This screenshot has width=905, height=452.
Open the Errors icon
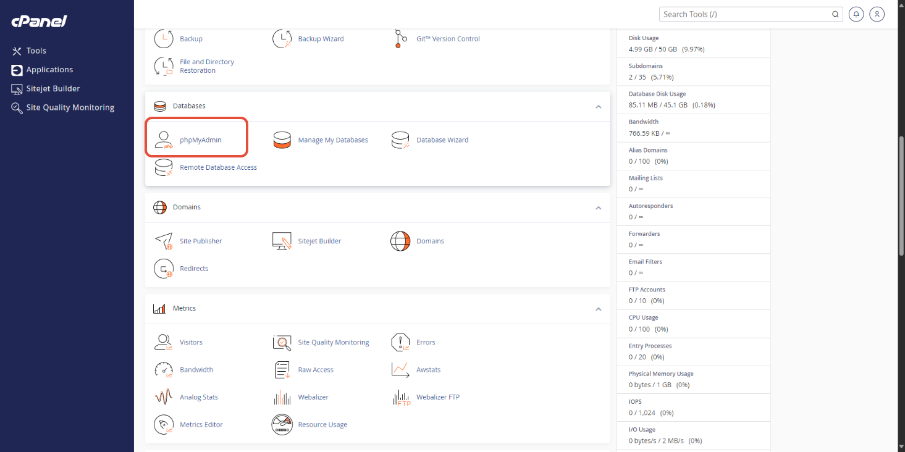coord(400,342)
